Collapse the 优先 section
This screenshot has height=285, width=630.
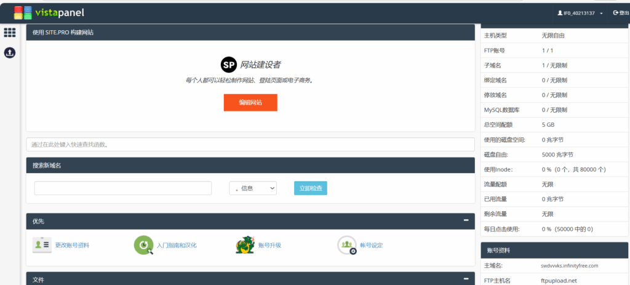pos(467,221)
